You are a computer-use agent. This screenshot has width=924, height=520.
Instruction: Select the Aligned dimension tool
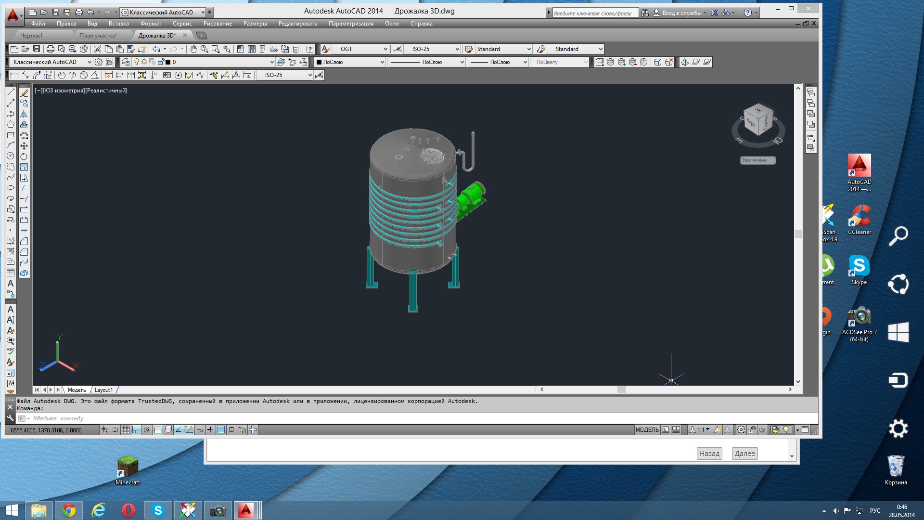(26, 75)
